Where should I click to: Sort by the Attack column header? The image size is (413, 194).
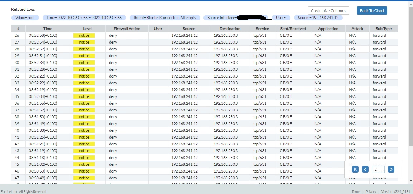click(x=357, y=29)
